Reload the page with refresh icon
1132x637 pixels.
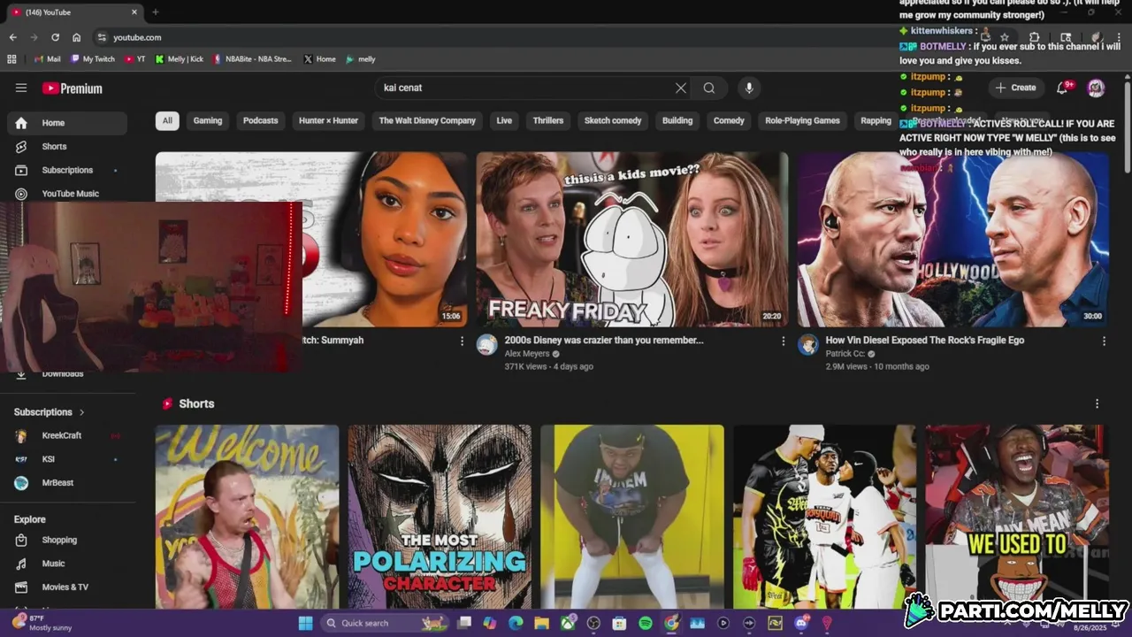tap(55, 37)
